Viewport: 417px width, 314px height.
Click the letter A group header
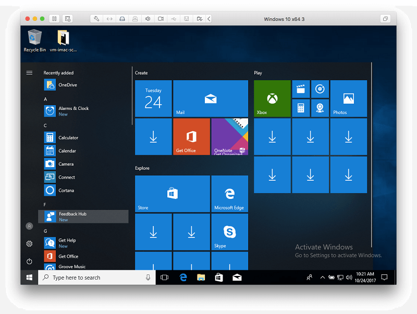click(x=45, y=99)
